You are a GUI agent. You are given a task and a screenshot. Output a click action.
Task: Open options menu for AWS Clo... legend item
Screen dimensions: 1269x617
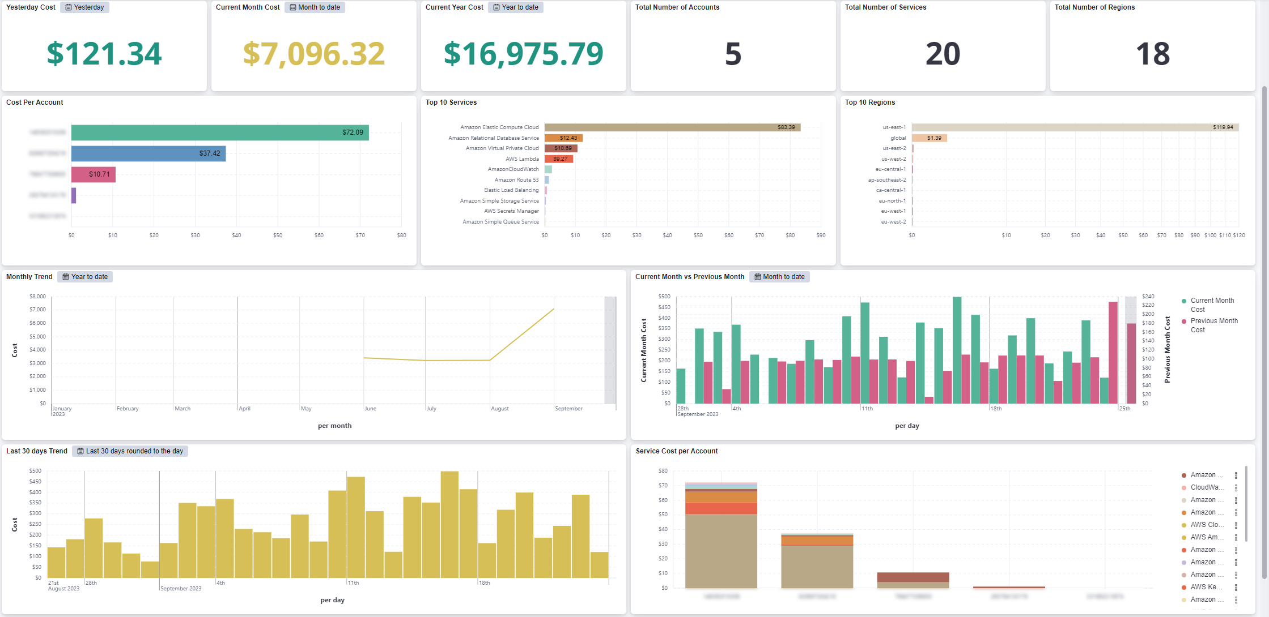click(x=1236, y=525)
